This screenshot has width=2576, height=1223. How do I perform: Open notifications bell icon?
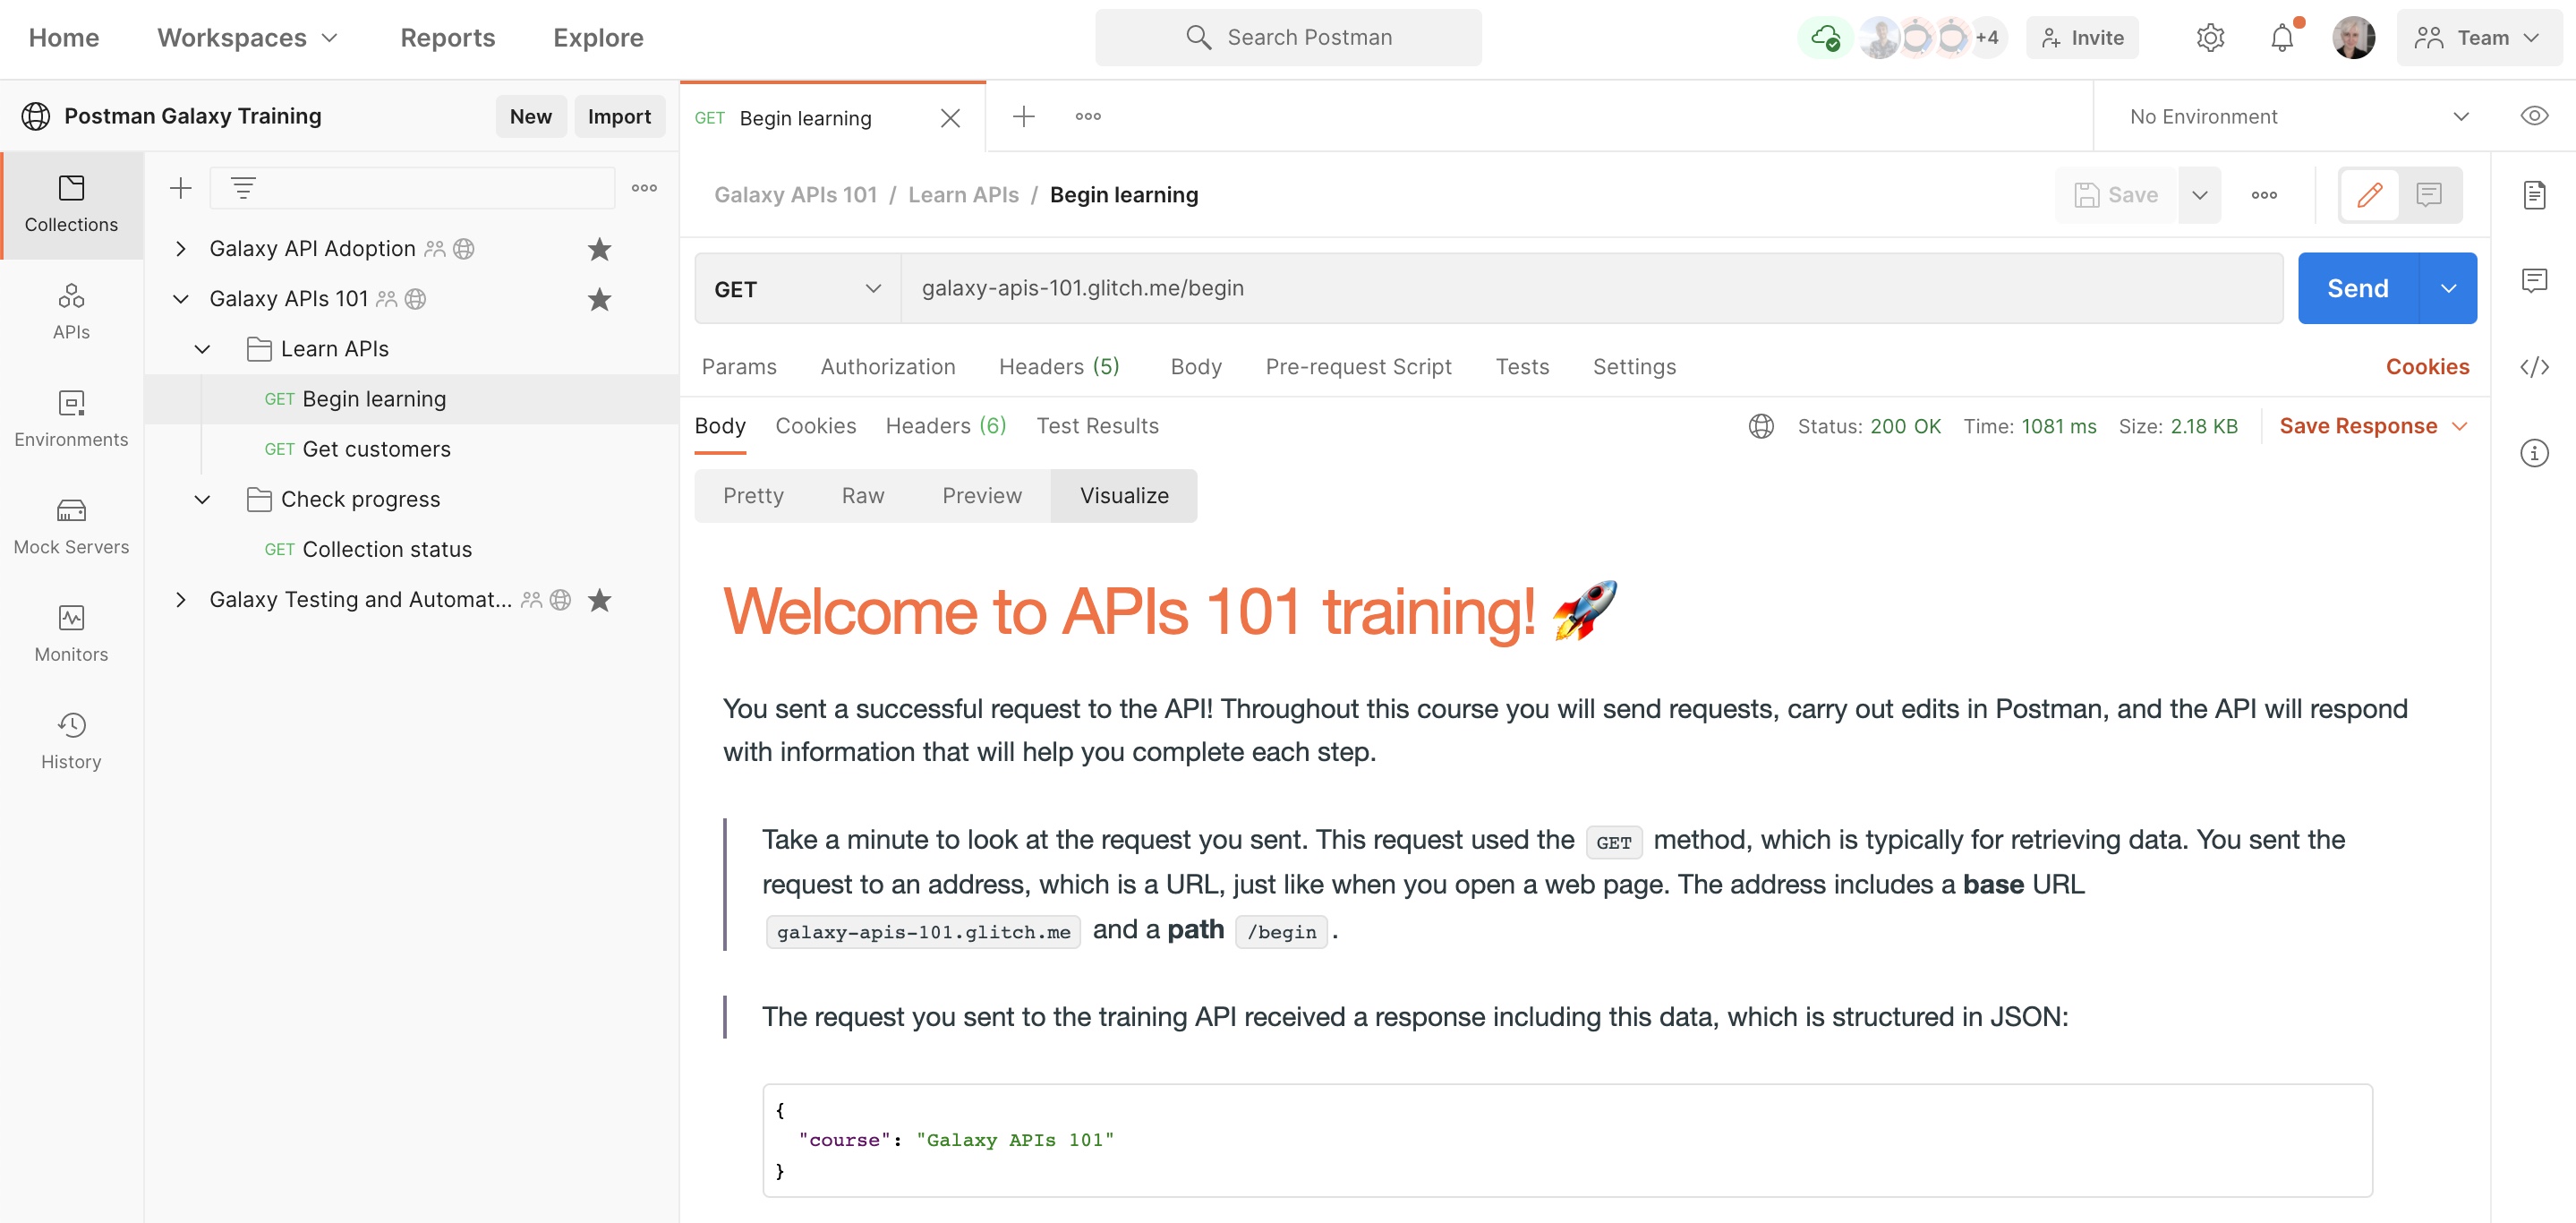click(2282, 38)
